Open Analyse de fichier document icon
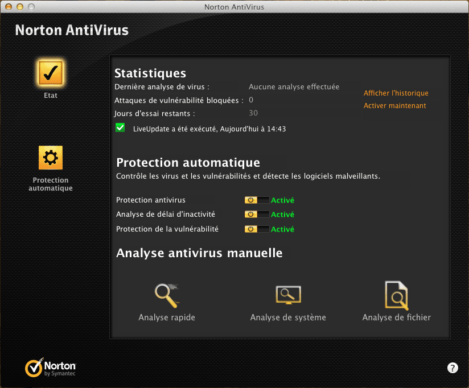 (396, 295)
